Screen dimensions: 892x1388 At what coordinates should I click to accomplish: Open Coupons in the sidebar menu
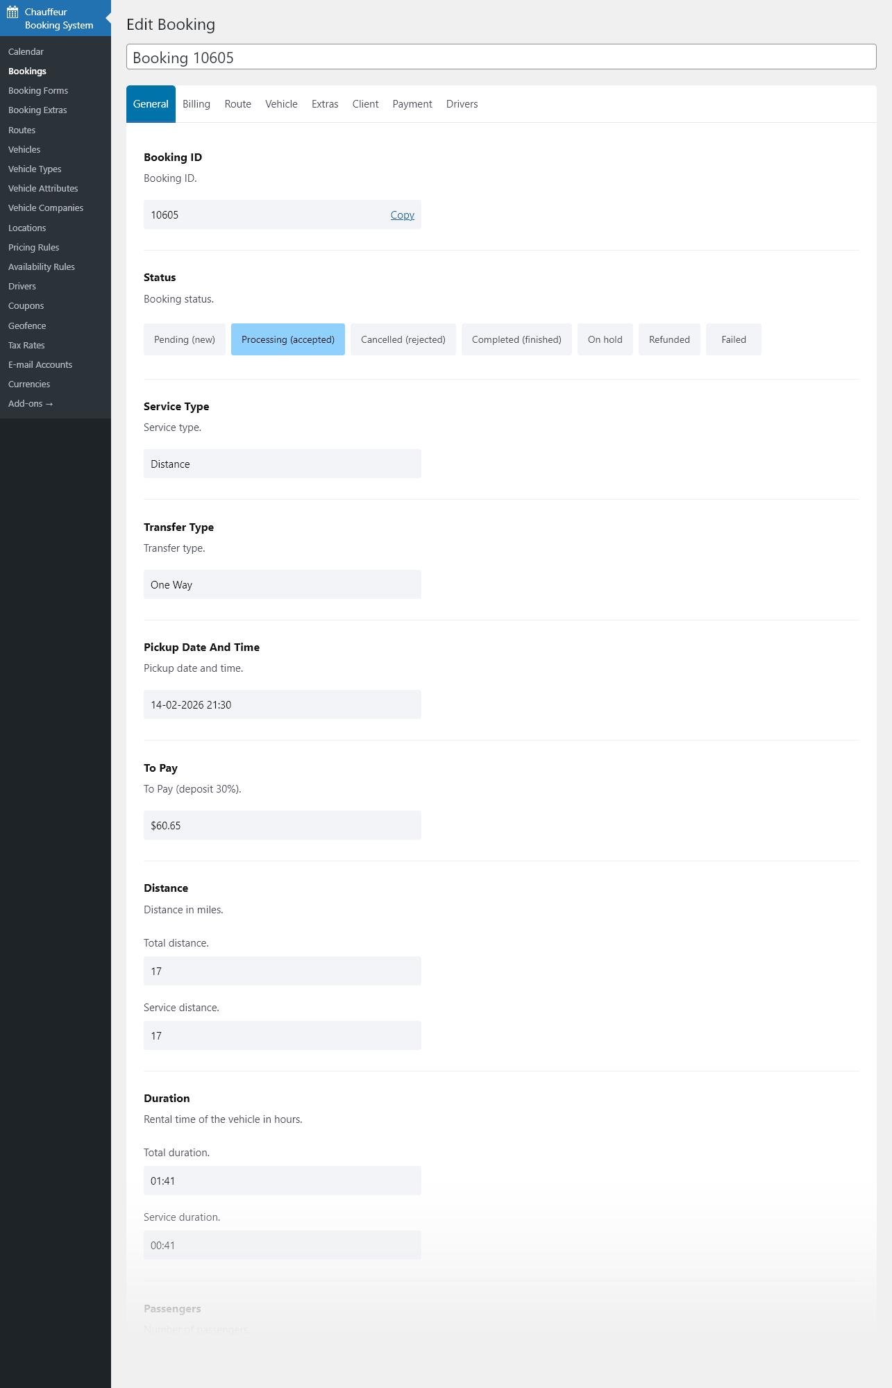click(x=26, y=306)
